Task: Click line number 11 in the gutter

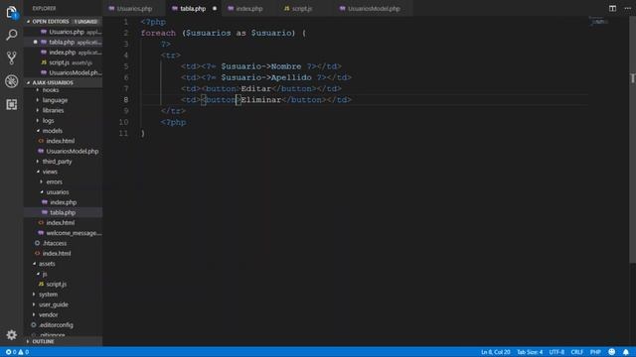Action: (123, 133)
